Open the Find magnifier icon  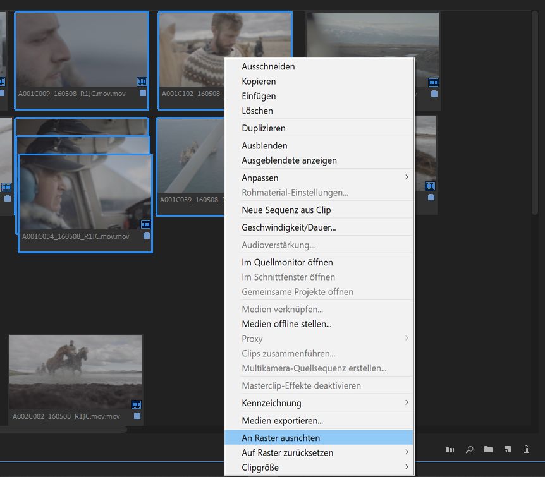[x=469, y=450]
